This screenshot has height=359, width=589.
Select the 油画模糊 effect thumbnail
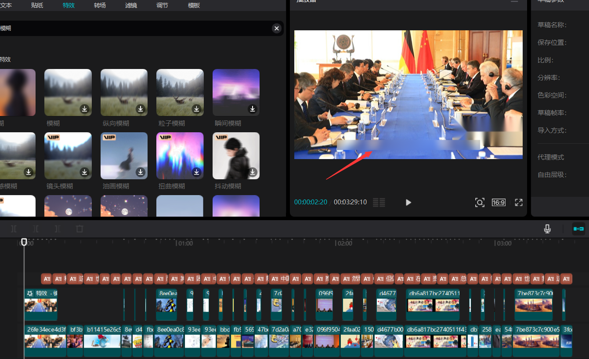pos(124,156)
